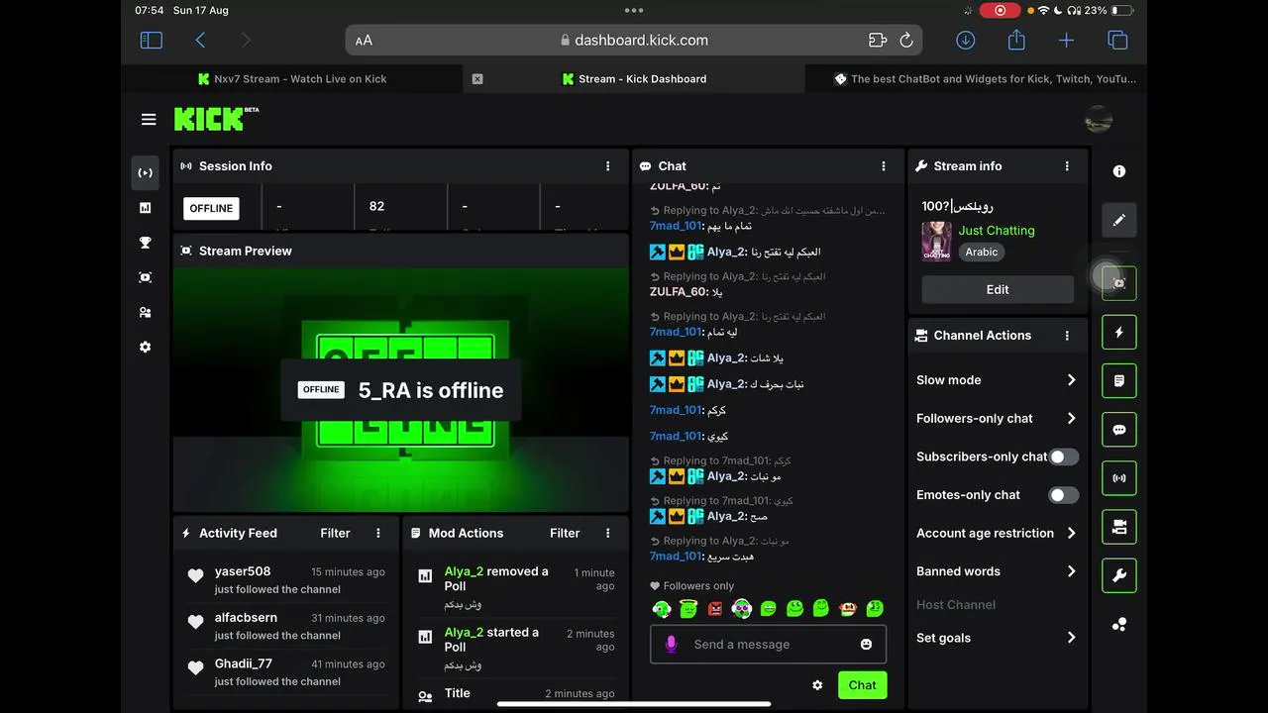
Task: Click the Safari share icon
Action: 1016,40
